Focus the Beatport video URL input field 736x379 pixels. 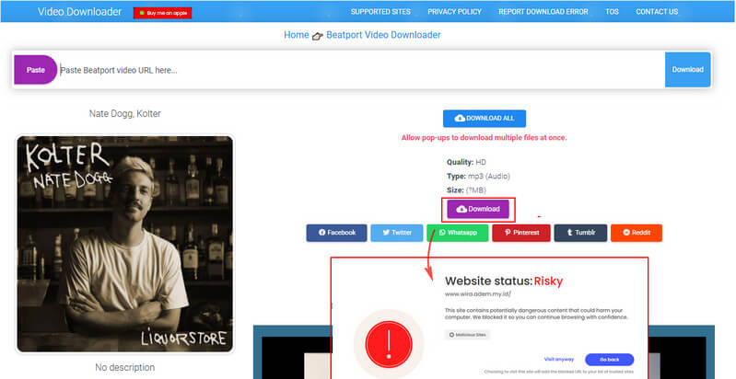361,70
